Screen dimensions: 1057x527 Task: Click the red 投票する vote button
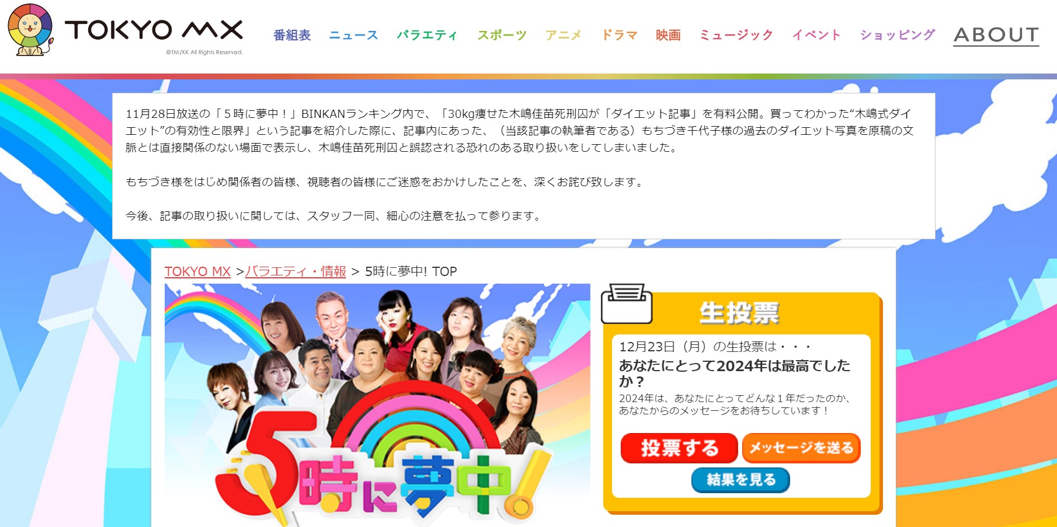(679, 448)
